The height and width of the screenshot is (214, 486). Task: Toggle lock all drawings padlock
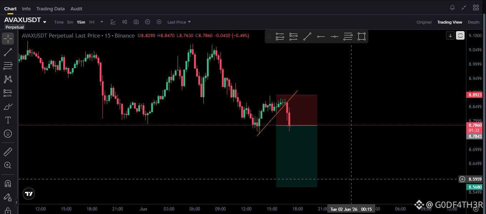[8, 210]
